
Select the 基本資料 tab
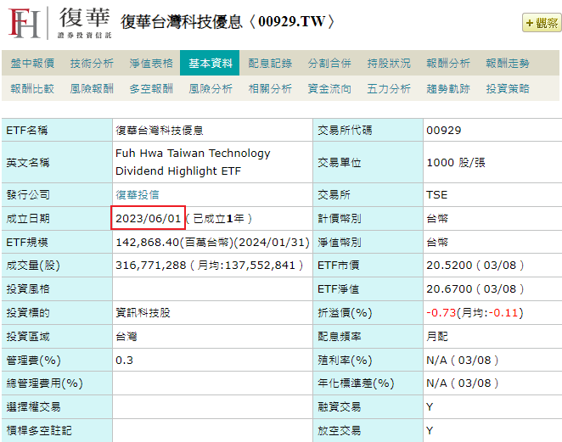click(x=211, y=63)
